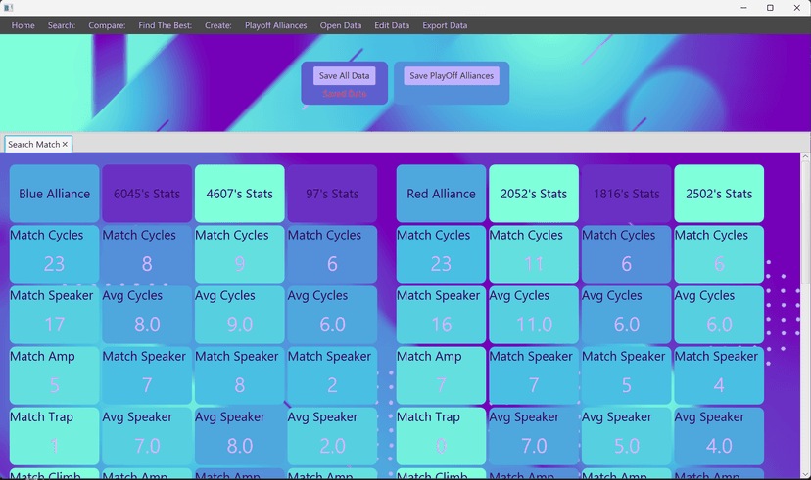
Task: Select the Search Match tab
Action: pos(33,145)
